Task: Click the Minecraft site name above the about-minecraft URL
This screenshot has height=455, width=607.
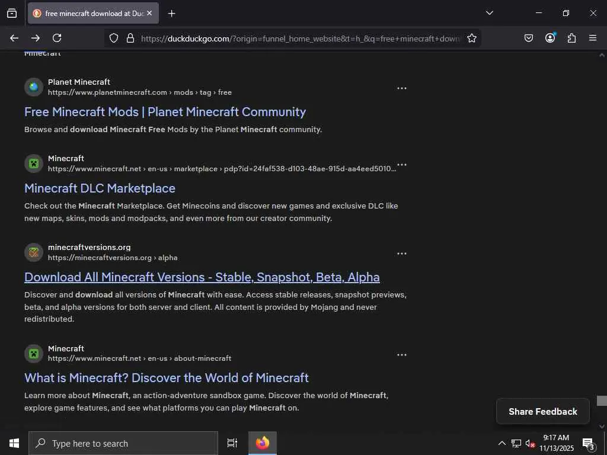Action: [x=66, y=348]
